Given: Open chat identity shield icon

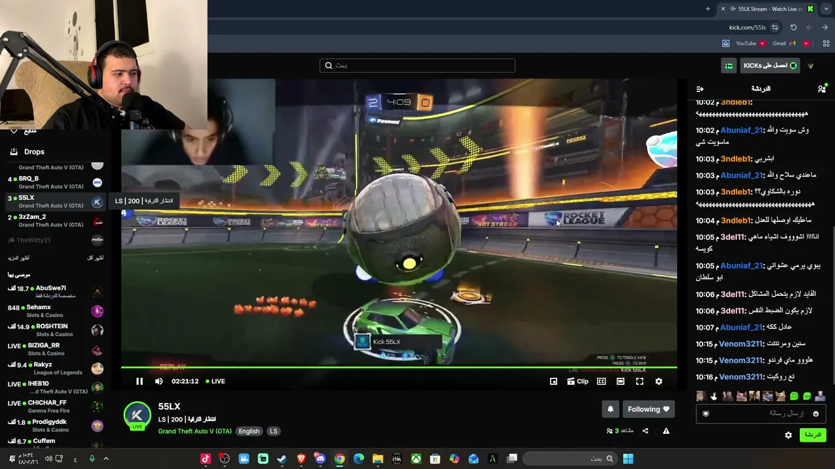Looking at the screenshot, I should click(705, 413).
